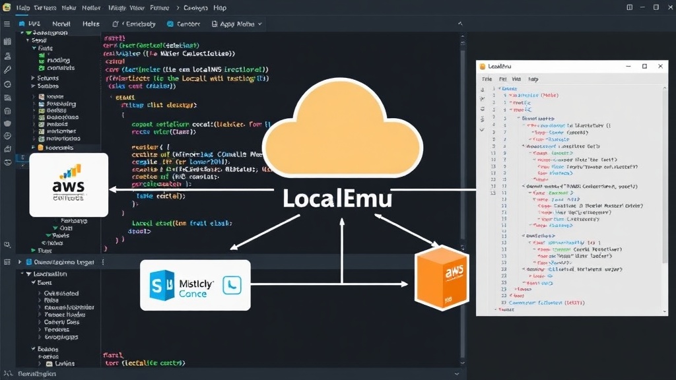
Task: Open the 'Tele' menu in the LocalEmu window
Action: pos(487,79)
